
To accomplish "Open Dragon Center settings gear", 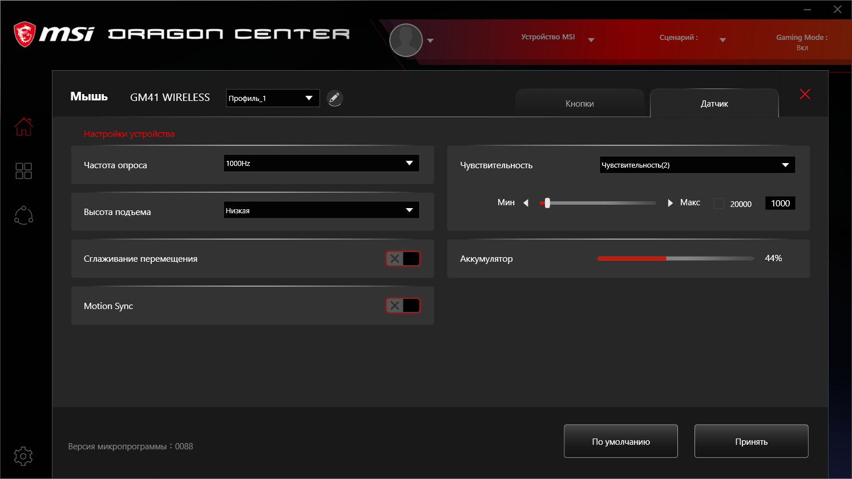I will click(23, 456).
